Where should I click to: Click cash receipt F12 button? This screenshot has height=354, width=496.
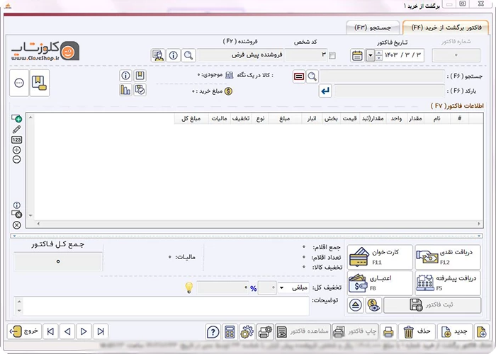tap(448, 256)
